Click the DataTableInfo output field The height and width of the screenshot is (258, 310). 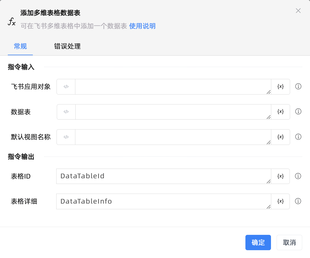tap(164, 201)
